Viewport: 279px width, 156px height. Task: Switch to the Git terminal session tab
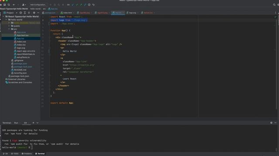25,123
